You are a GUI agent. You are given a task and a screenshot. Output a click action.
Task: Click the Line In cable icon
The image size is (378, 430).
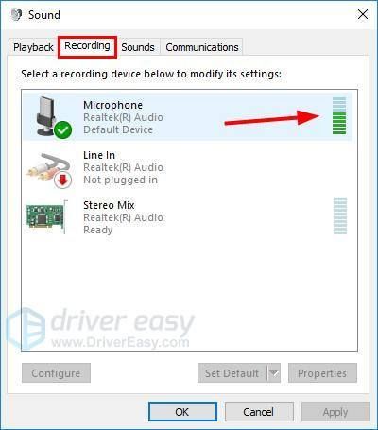click(x=47, y=167)
